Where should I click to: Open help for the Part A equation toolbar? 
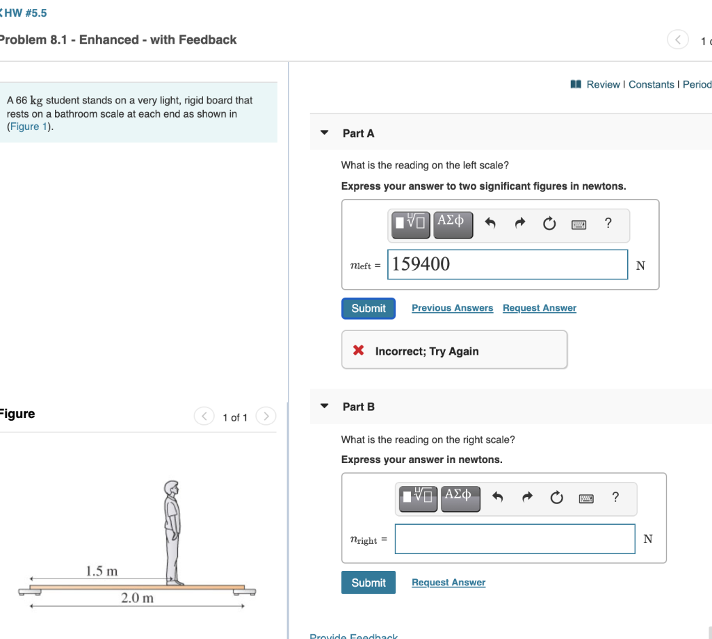(607, 223)
